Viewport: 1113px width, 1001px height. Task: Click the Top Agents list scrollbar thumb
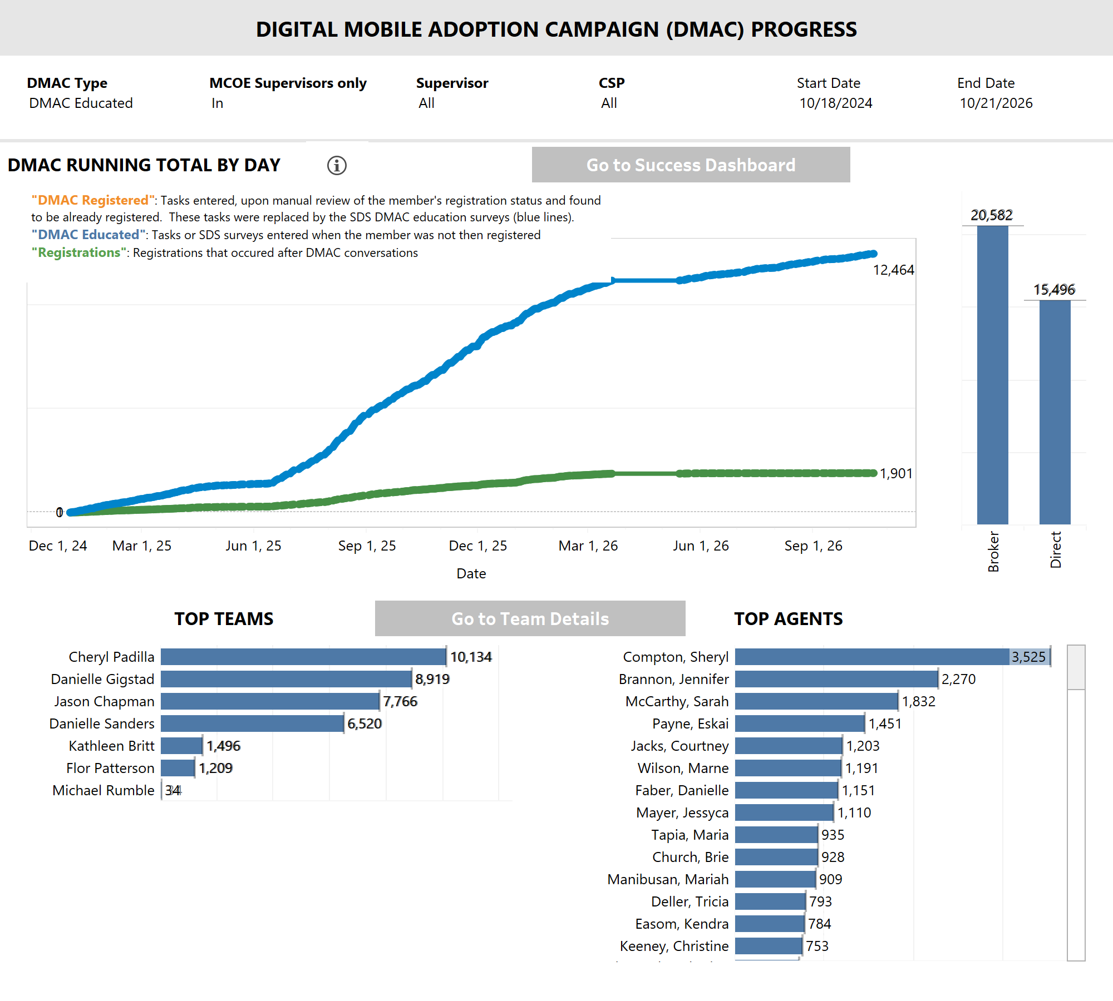tap(1076, 667)
